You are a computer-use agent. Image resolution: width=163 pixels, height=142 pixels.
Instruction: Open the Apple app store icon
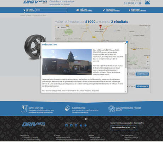coord(81,125)
